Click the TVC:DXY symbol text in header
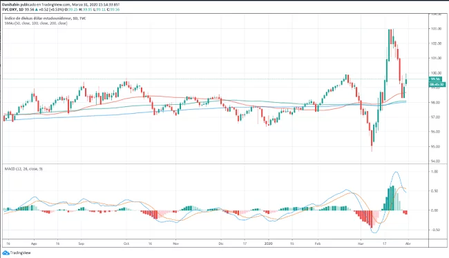449x258 pixels. coord(10,10)
